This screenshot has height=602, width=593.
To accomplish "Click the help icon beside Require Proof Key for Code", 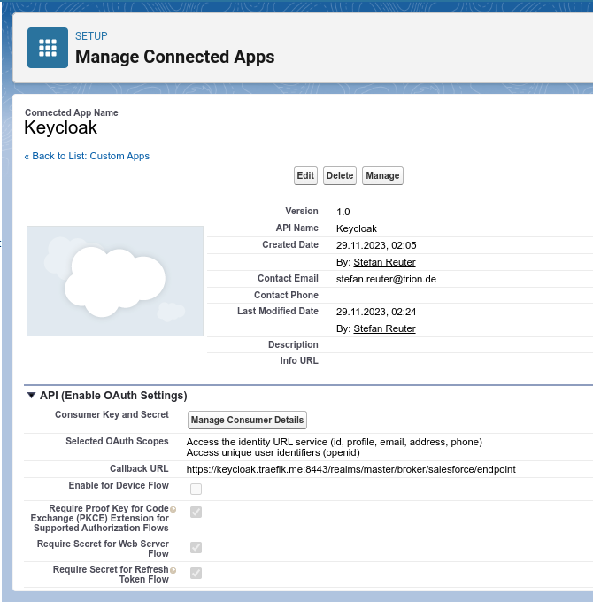I will tap(173, 509).
